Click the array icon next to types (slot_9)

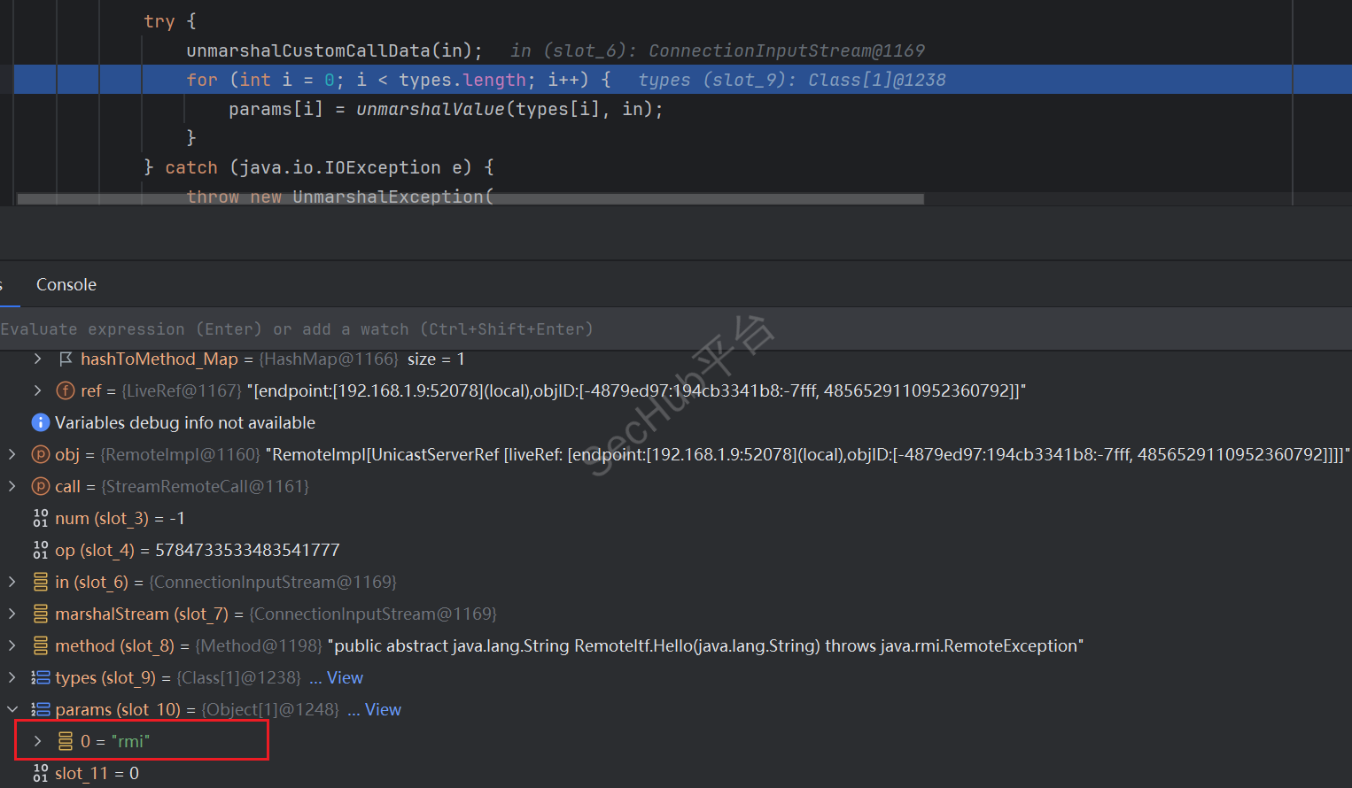[41, 677]
